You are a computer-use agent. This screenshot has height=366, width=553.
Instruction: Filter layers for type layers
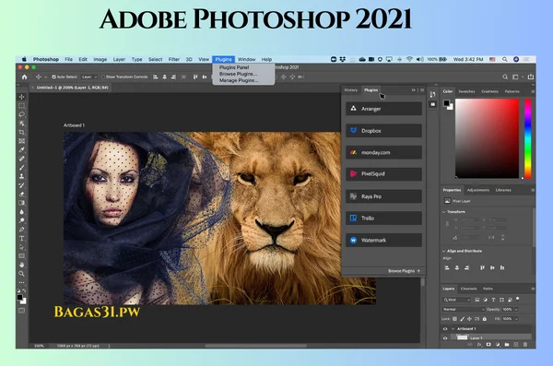pos(493,300)
